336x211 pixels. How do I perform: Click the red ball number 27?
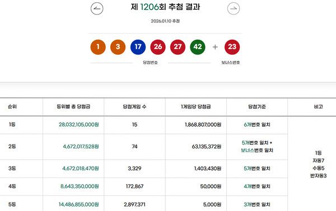coord(178,47)
